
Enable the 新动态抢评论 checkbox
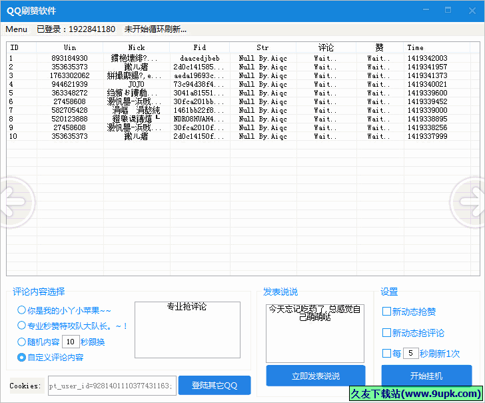pos(386,333)
